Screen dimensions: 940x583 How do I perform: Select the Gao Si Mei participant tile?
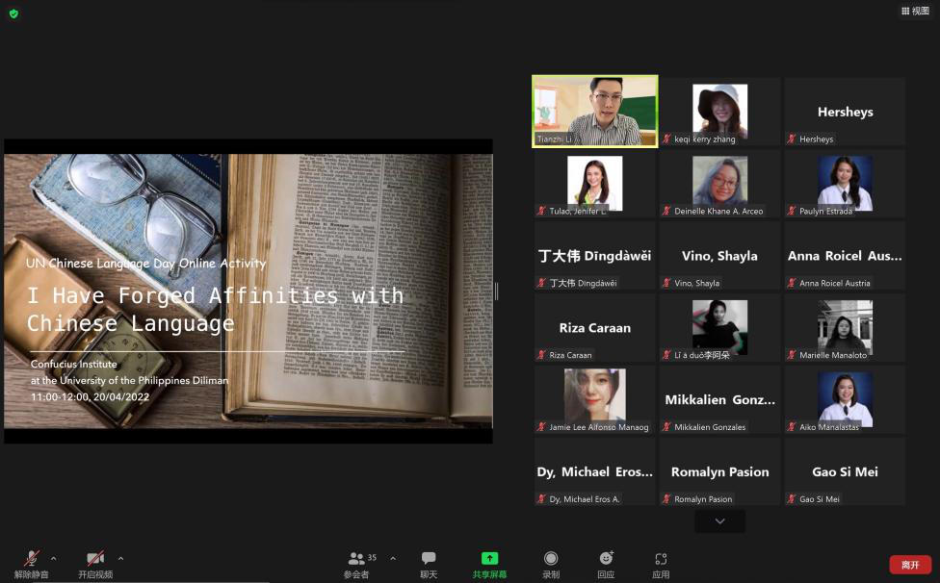(845, 471)
